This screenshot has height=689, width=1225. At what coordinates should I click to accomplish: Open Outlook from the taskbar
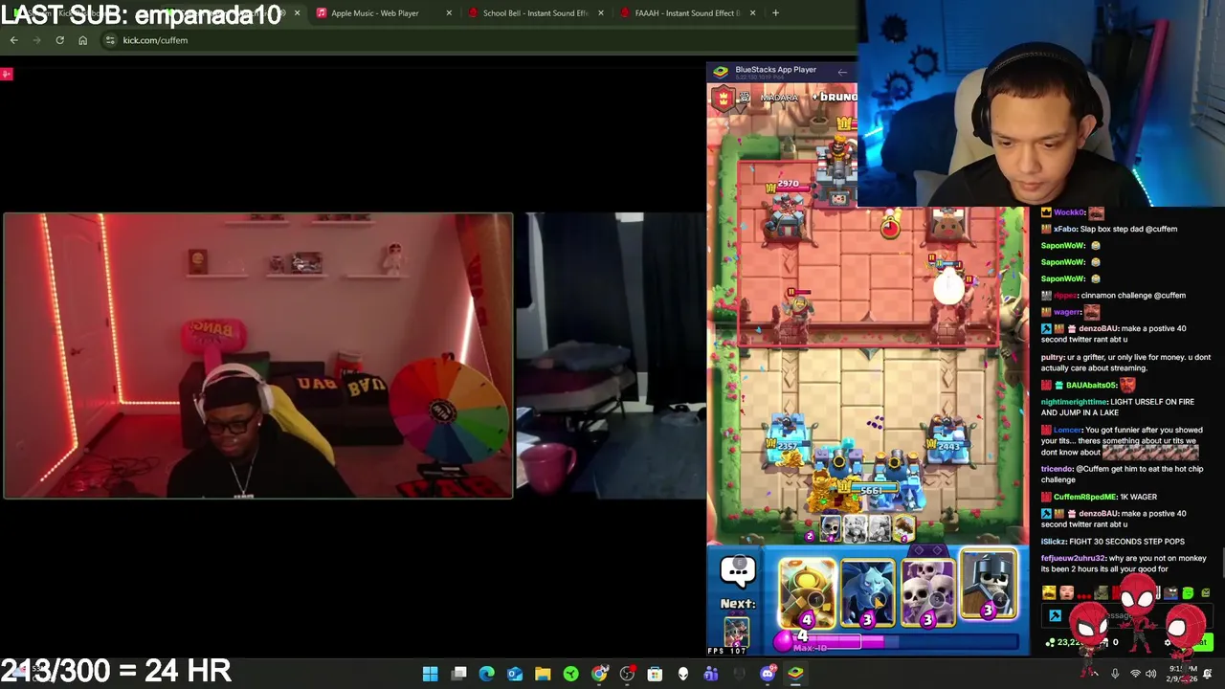pyautogui.click(x=515, y=674)
